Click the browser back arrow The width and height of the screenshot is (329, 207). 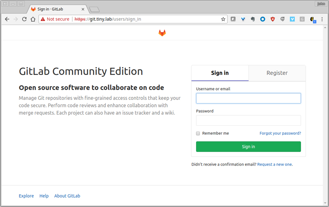pyautogui.click(x=7, y=19)
